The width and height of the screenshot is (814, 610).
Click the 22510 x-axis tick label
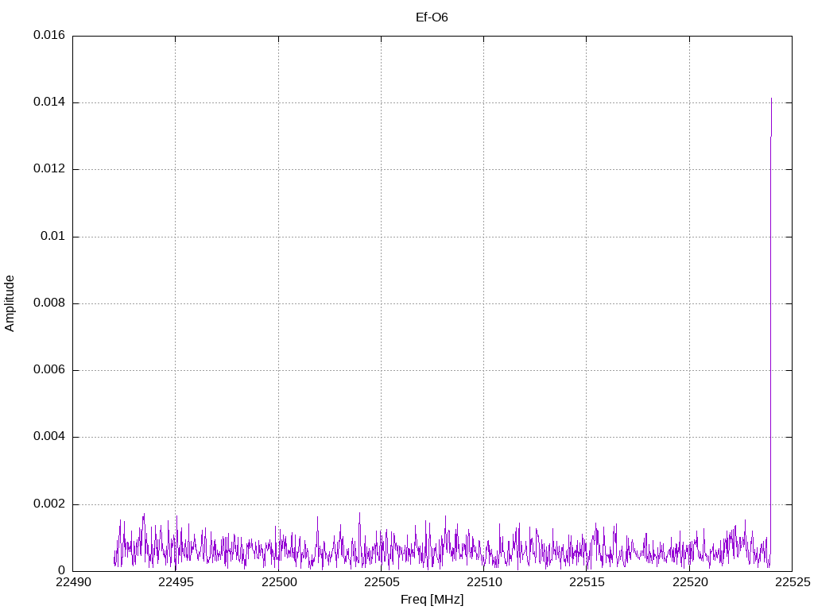tap(483, 583)
